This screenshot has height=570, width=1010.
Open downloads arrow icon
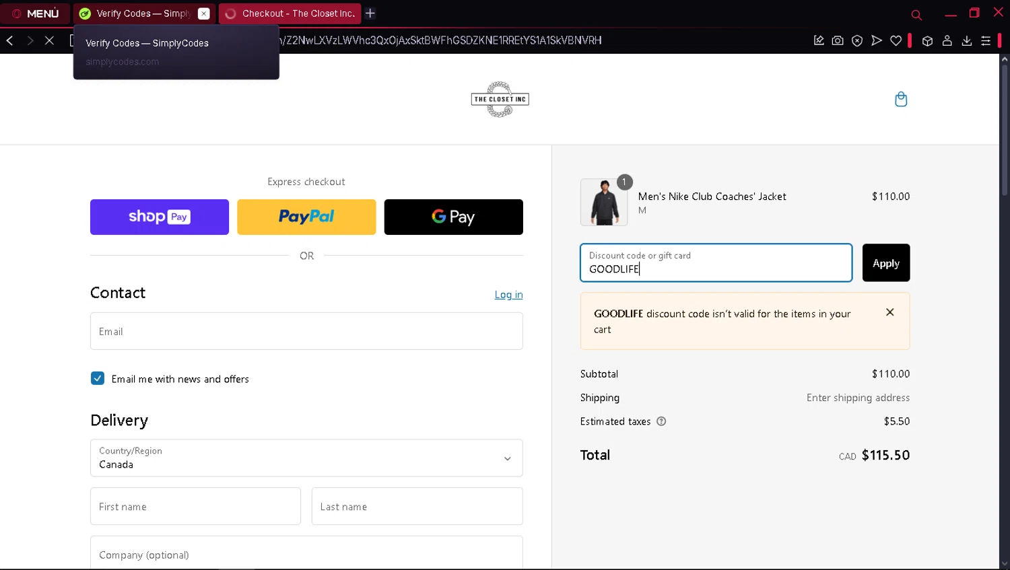pyautogui.click(x=966, y=40)
